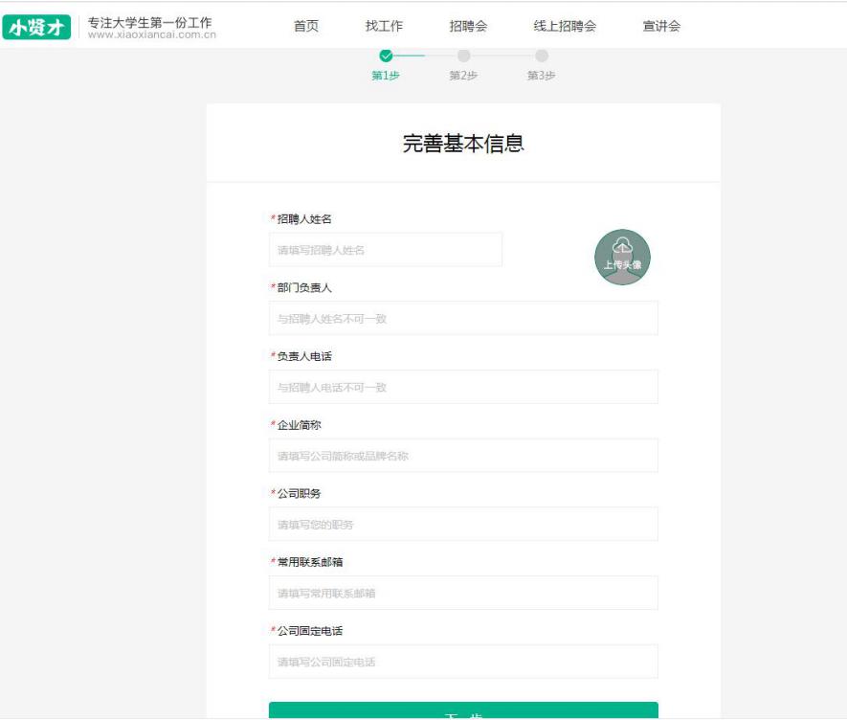Viewport: 847px width, 720px height.
Task: Click the 常用联系邮箱 input field
Action: 463,592
